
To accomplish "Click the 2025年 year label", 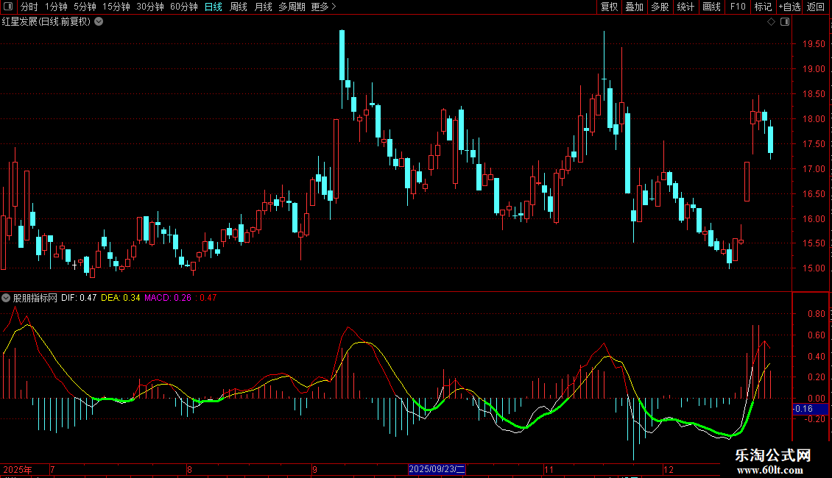I will coord(18,469).
